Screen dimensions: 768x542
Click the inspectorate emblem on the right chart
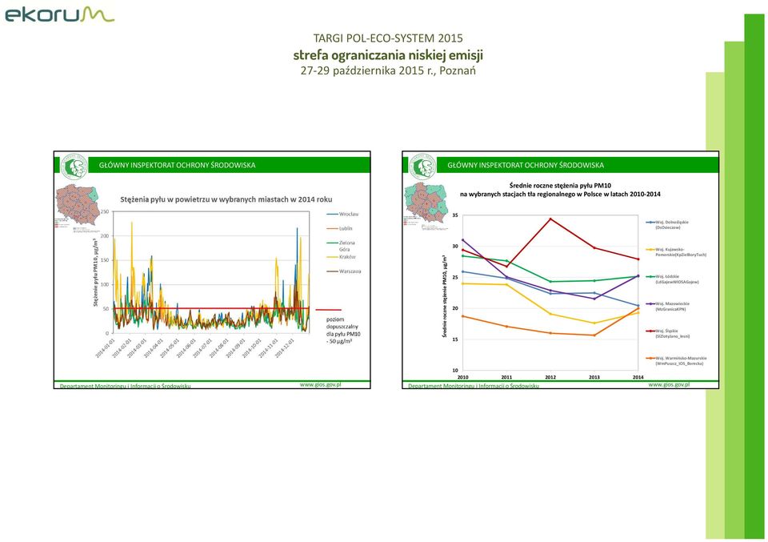422,167
